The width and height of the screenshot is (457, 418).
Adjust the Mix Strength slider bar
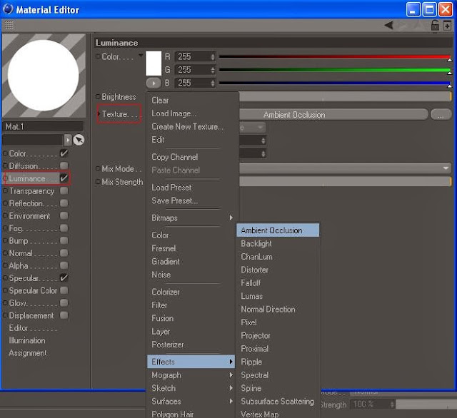345,181
